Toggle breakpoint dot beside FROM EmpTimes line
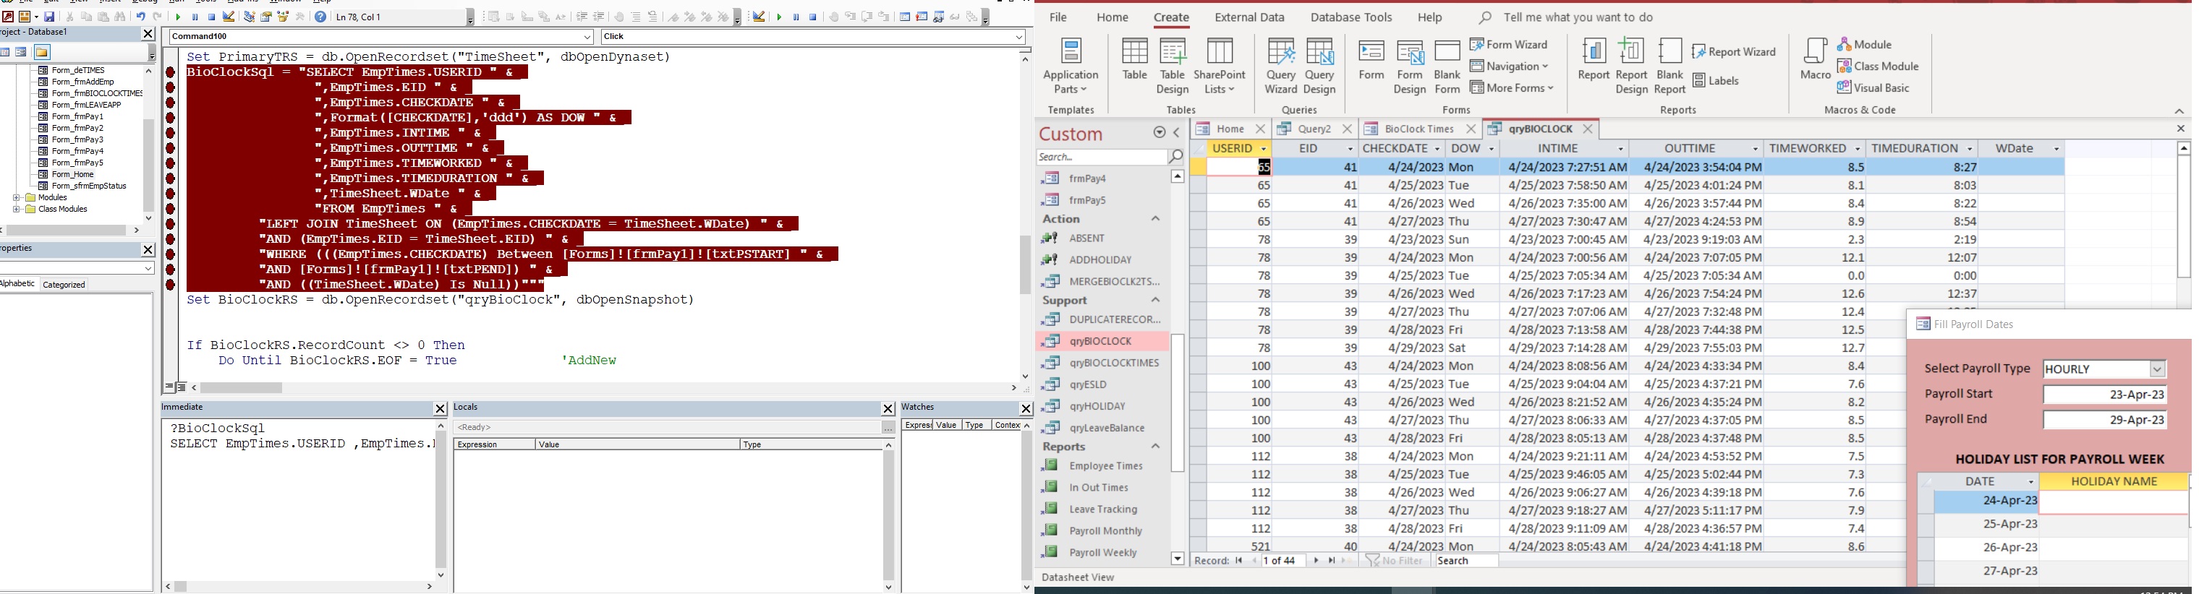Screen dimensions: 2199x594 tap(170, 209)
